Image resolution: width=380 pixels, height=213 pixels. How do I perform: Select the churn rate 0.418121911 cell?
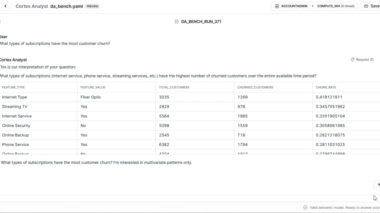click(329, 97)
